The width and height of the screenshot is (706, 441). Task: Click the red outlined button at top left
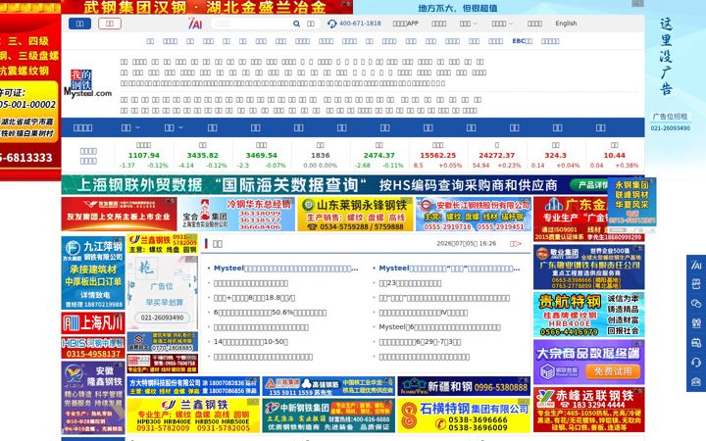pyautogui.click(x=110, y=24)
